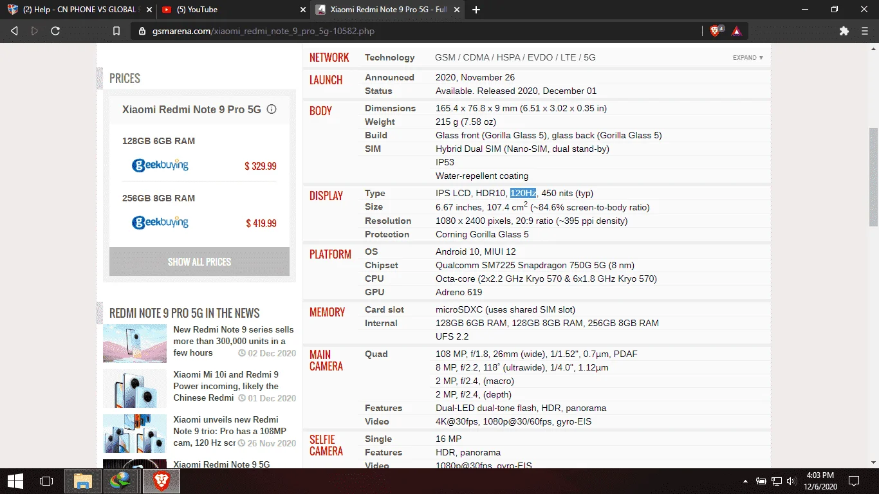Click the lock icon in address bar

click(x=142, y=31)
